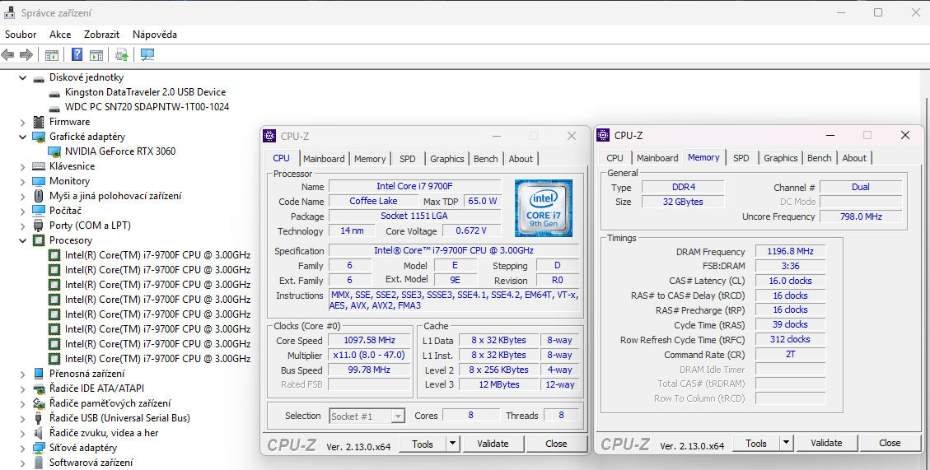
Task: Collapse the Procesory tree node
Action: pyautogui.click(x=23, y=240)
